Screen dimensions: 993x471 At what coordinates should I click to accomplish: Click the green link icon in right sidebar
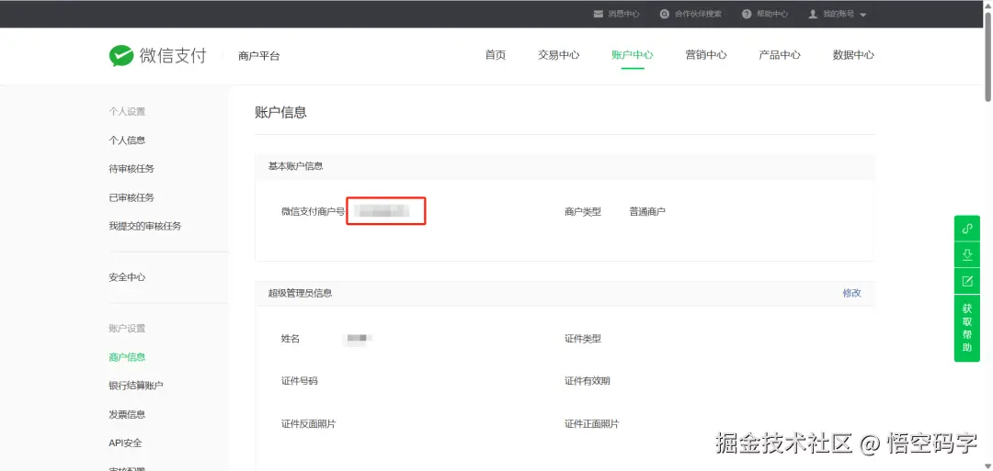pos(967,229)
